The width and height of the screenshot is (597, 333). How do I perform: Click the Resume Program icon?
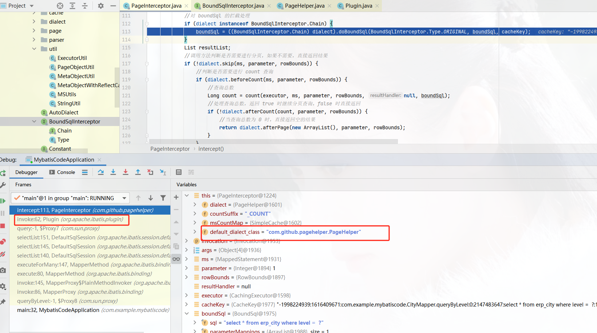click(3, 201)
